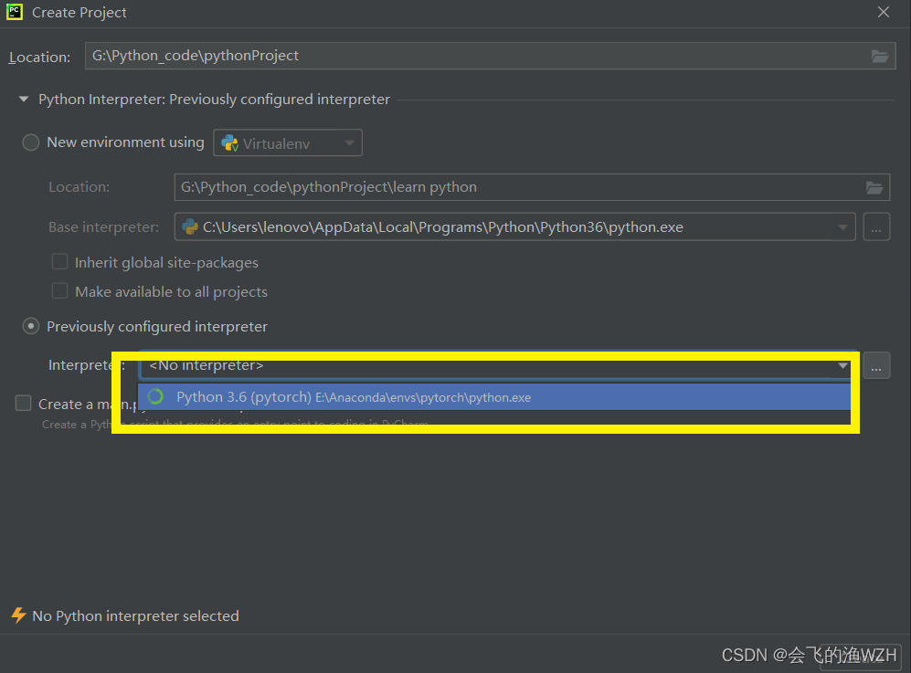Click the green loading circle beside pytorch
Image resolution: width=911 pixels, height=673 pixels.
click(155, 396)
